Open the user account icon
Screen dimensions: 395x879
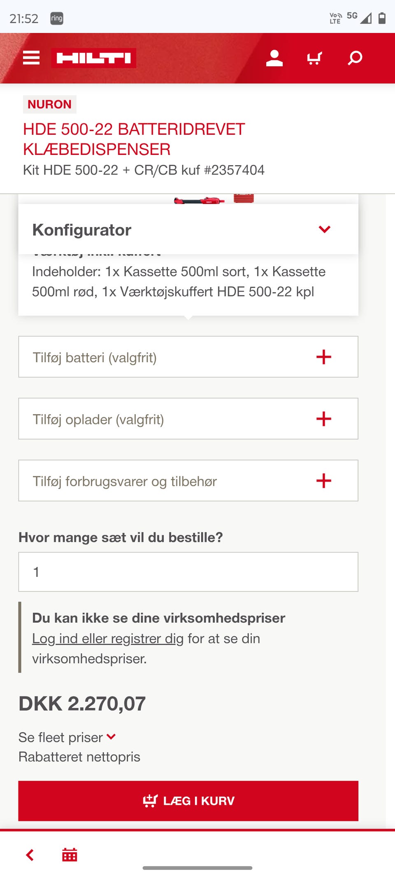[x=274, y=58]
